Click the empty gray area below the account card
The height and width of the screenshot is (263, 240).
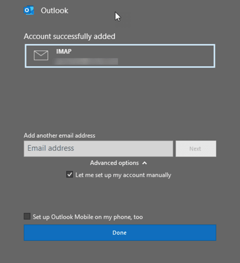pyautogui.click(x=120, y=100)
